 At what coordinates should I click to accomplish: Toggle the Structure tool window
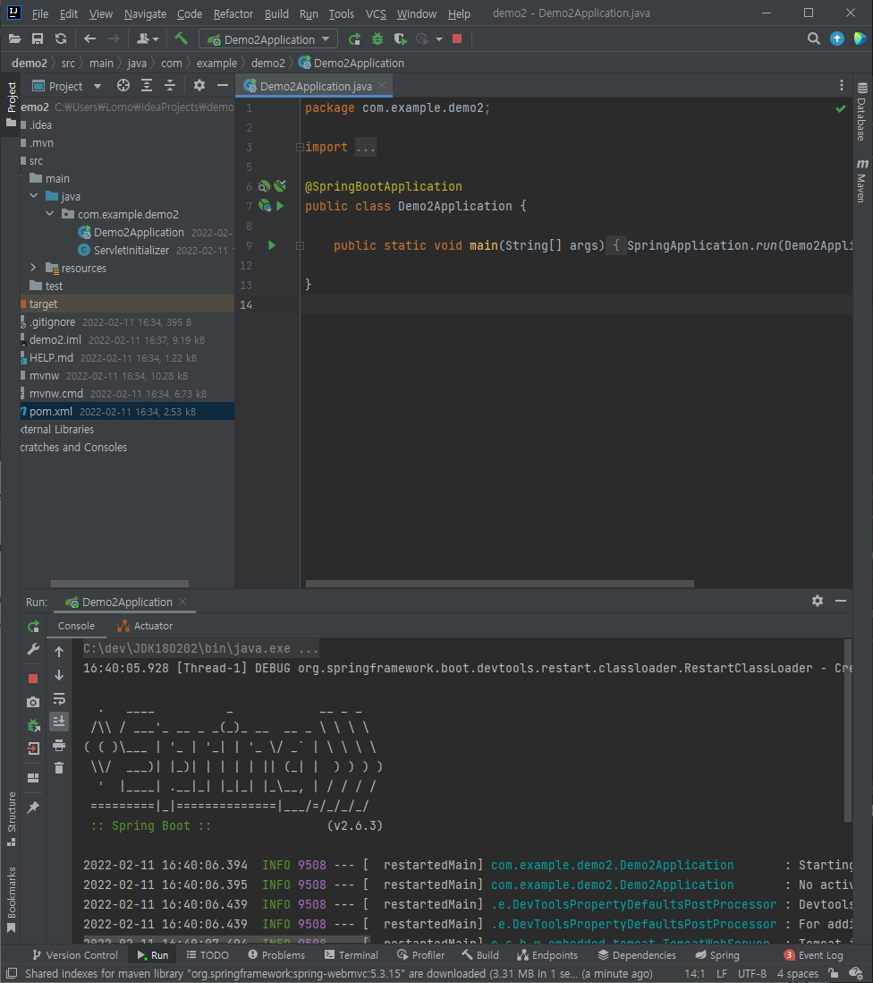pyautogui.click(x=12, y=818)
